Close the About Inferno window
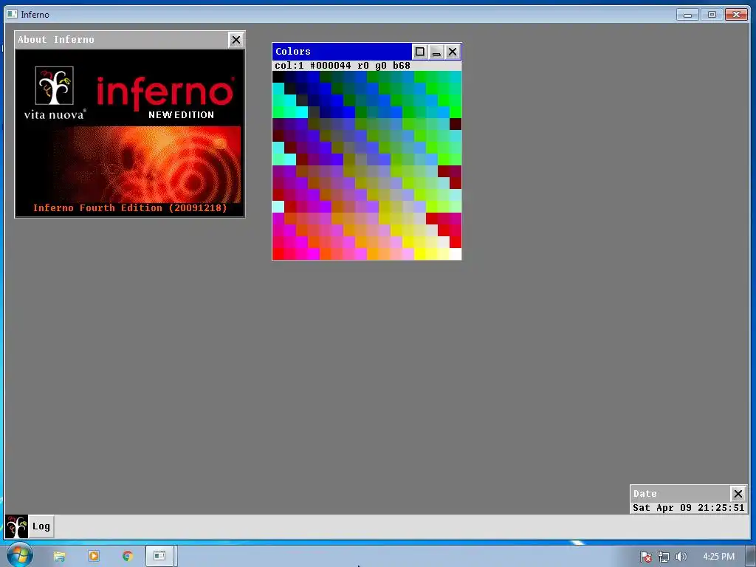Screen dimensions: 756x567 click(236, 40)
